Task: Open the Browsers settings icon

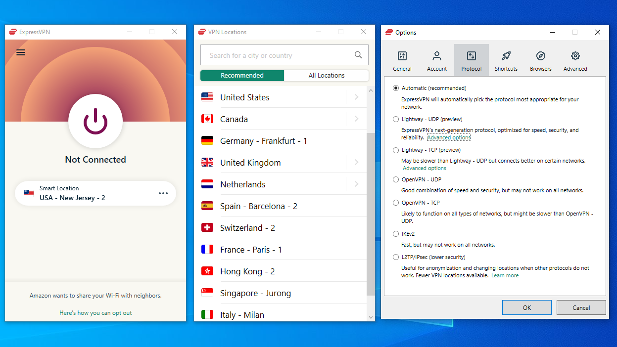Action: tap(540, 60)
